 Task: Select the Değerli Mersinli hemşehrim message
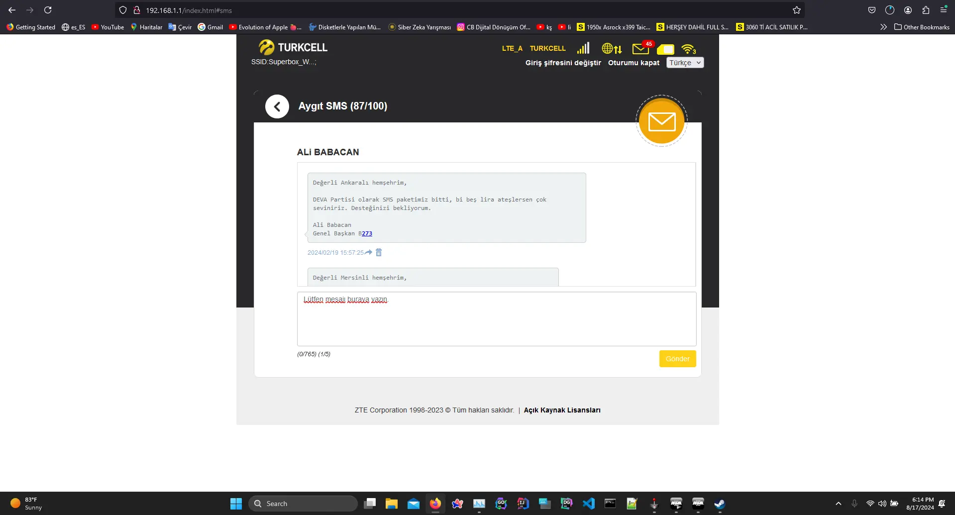433,277
